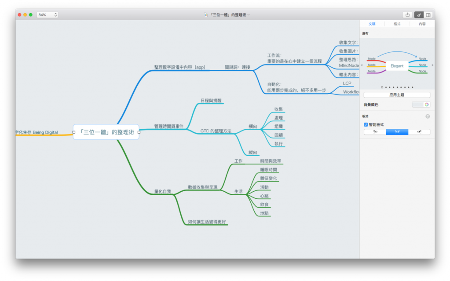Click the 应用主题 button
Viewport: 450px width, 281px height.
click(x=397, y=95)
